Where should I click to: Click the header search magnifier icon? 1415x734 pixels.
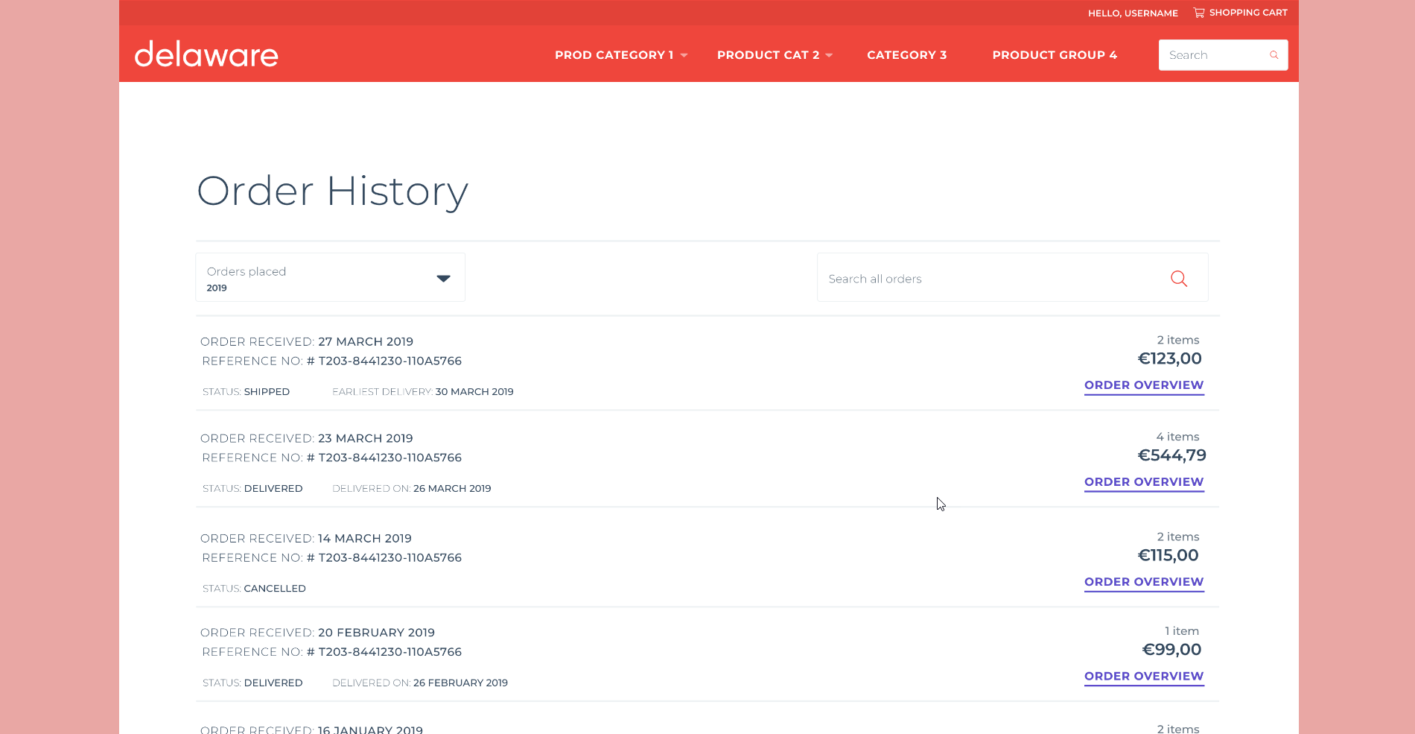point(1273,55)
